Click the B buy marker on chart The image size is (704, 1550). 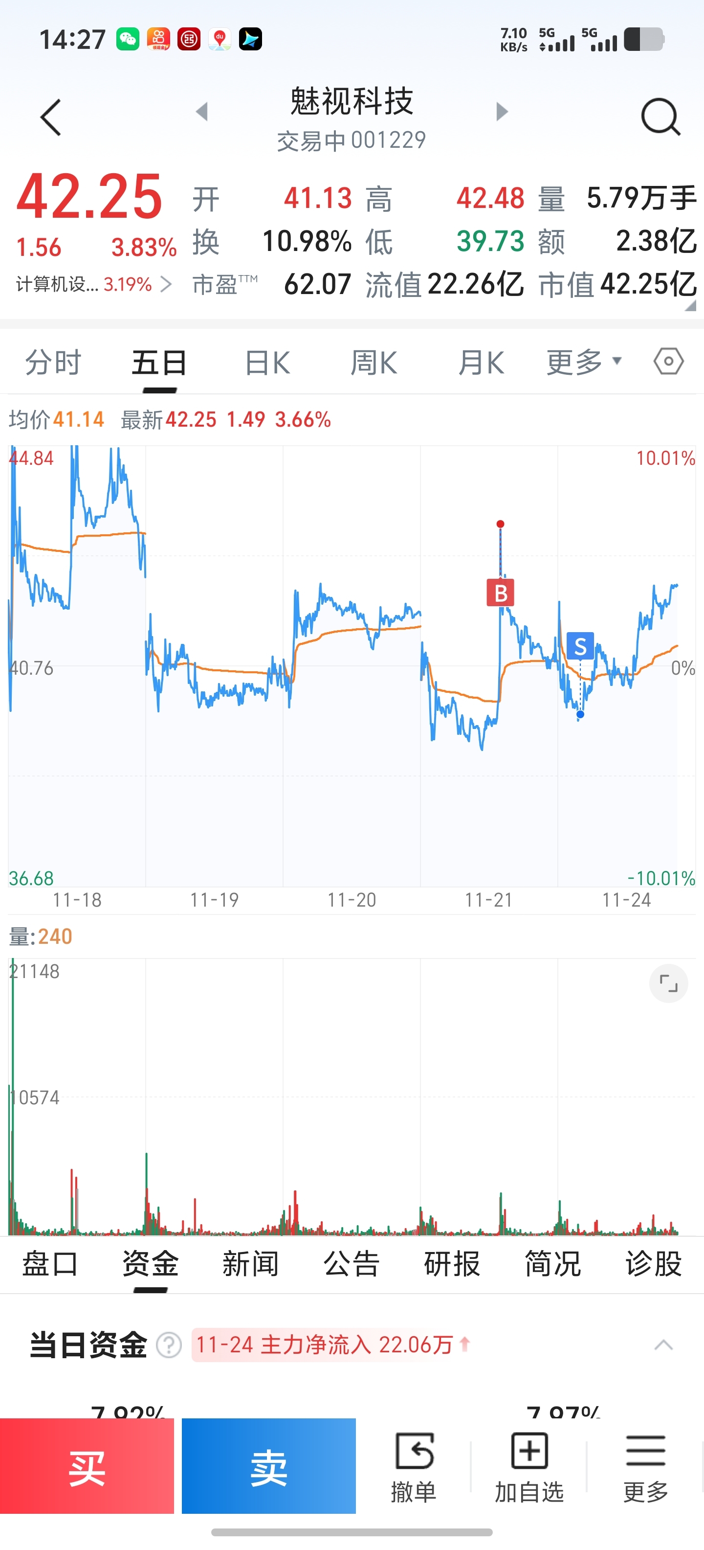pyautogui.click(x=501, y=593)
